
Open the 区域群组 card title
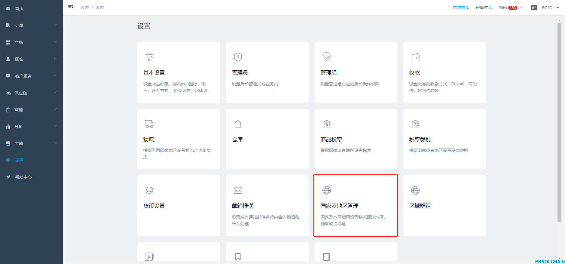pos(420,206)
